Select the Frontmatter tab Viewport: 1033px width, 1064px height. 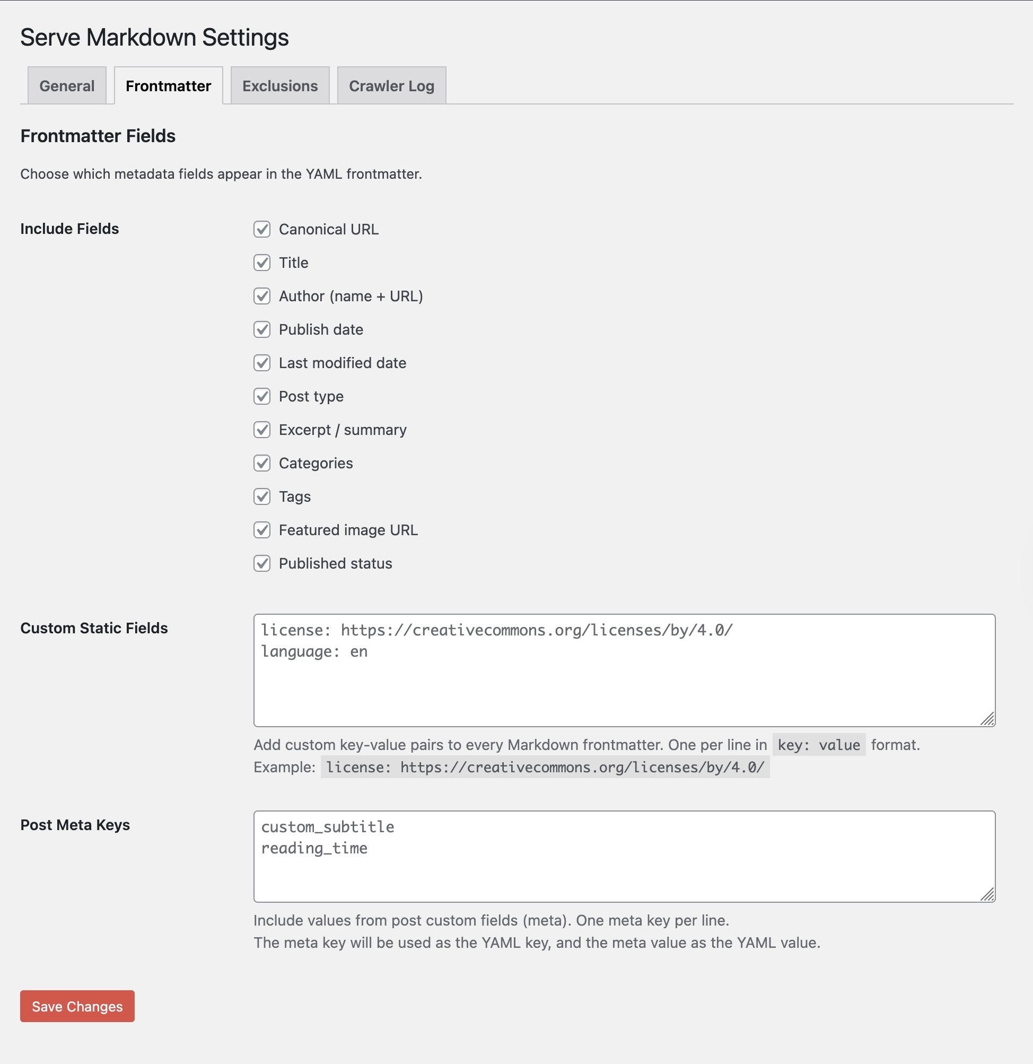pos(168,85)
